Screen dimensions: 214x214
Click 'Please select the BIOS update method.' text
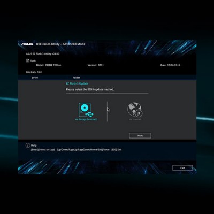[x=90, y=89]
